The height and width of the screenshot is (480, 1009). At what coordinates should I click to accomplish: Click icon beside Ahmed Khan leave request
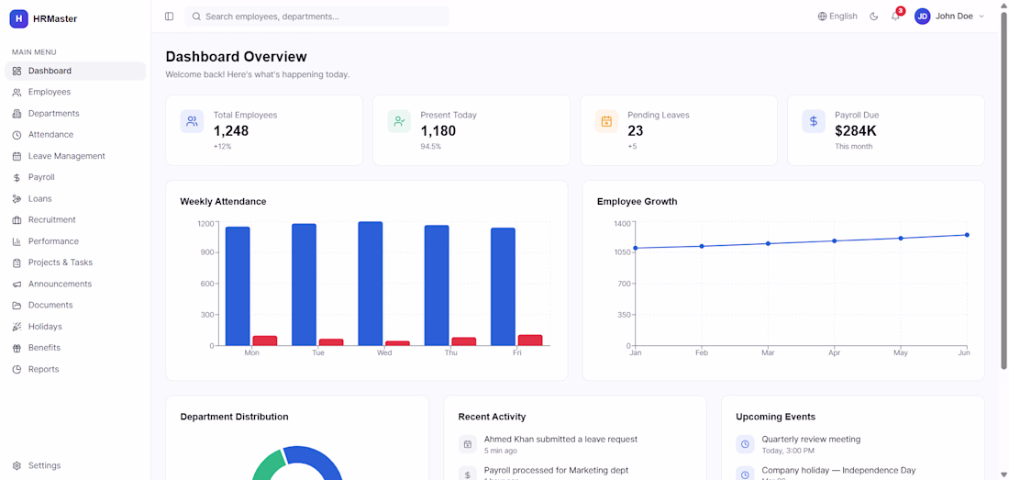(x=468, y=444)
